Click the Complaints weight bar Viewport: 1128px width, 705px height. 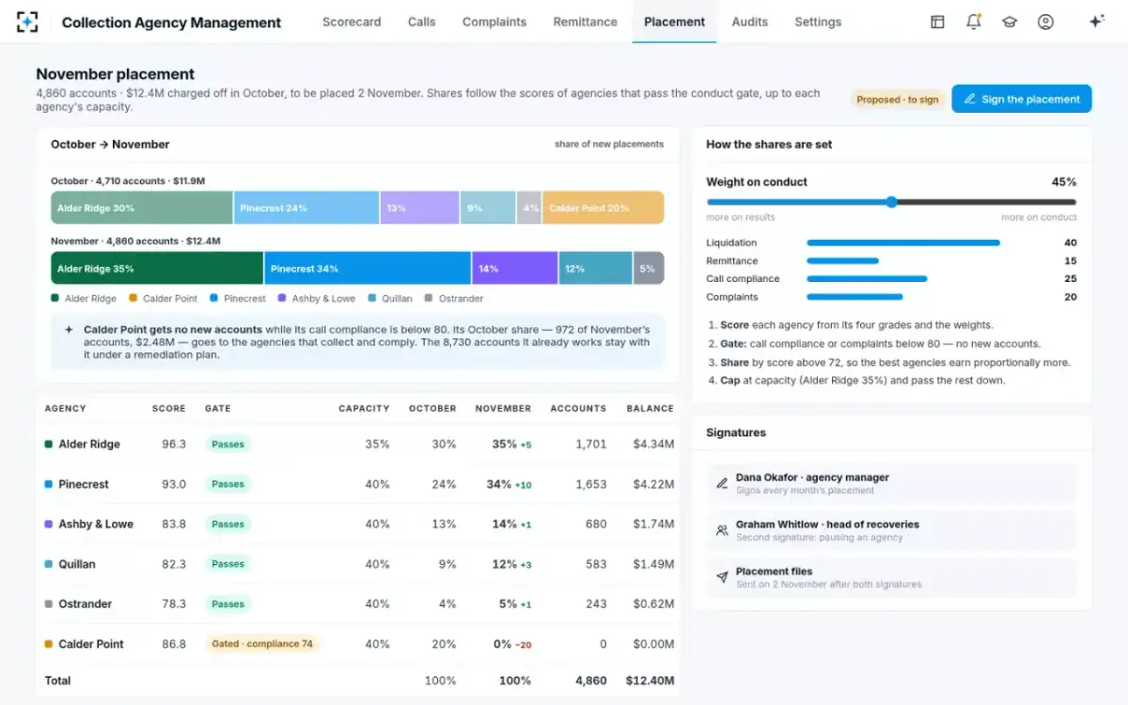pos(854,296)
